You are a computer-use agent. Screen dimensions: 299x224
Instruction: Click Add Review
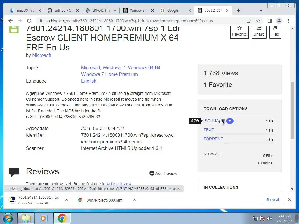click(x=163, y=173)
